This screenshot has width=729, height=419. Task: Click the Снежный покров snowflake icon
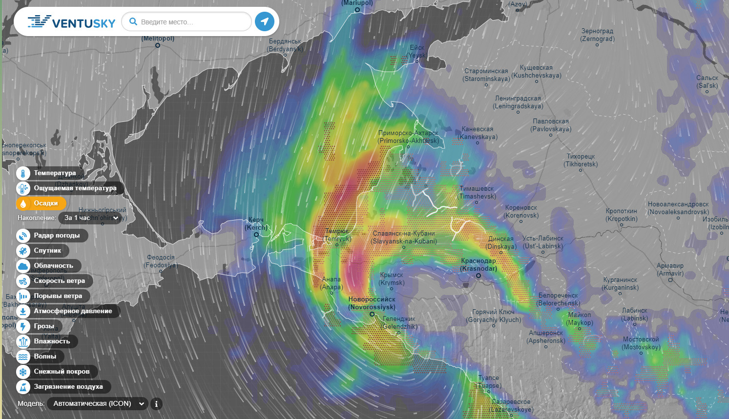point(23,372)
